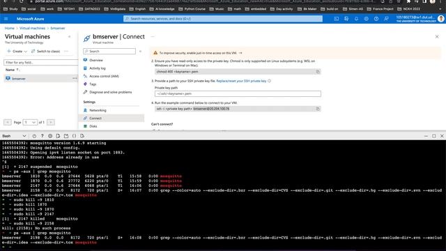Open Overview in the bmserver menu

click(x=96, y=61)
